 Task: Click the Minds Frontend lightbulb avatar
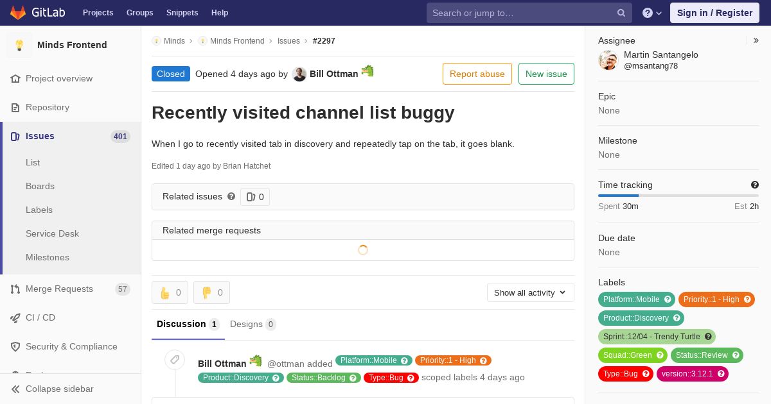[19, 45]
